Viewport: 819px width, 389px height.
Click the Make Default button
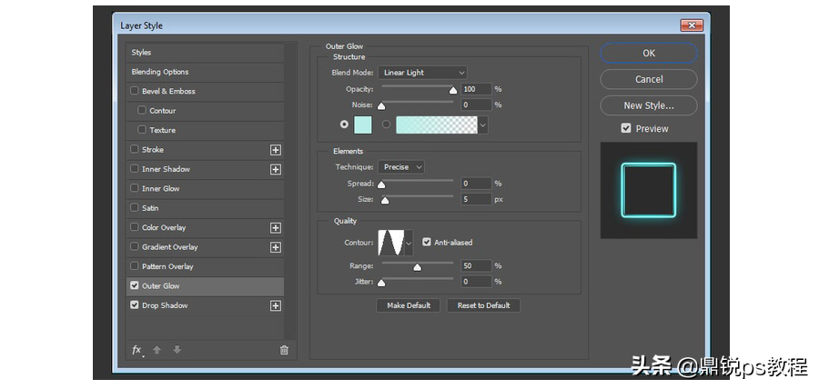(409, 305)
